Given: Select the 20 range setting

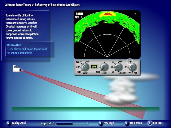Looking at the screenshot, I should pyautogui.click(x=113, y=72).
